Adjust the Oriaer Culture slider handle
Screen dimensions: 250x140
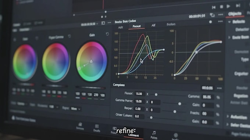[x=151, y=118]
